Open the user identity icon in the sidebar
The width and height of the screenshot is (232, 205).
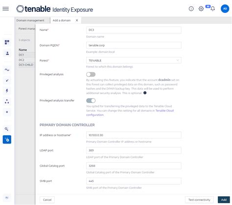[x=7, y=53]
